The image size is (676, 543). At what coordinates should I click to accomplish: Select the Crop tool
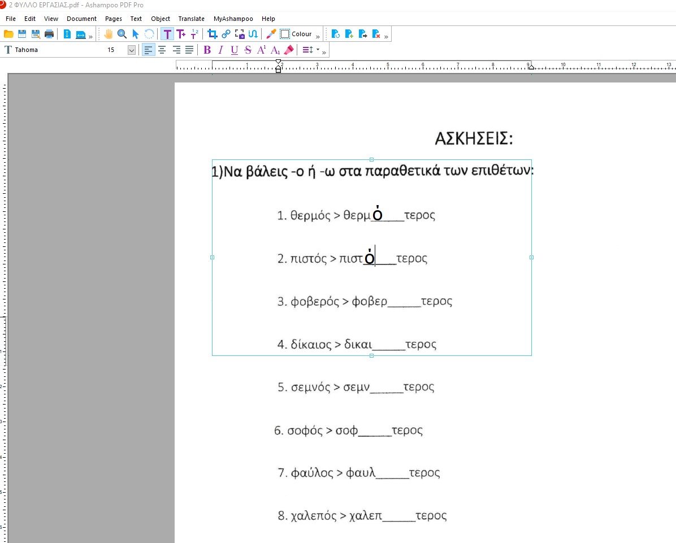pos(212,34)
